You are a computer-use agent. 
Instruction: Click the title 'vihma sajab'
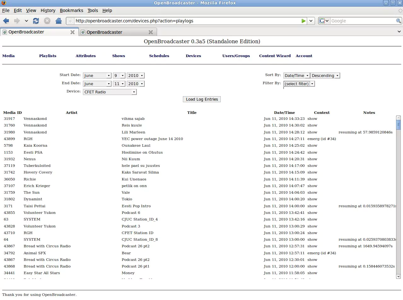tap(133, 119)
